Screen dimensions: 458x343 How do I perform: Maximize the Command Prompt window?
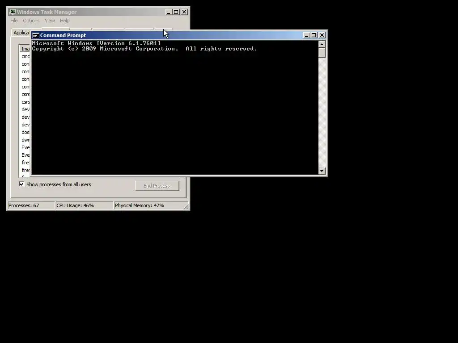coord(314,35)
